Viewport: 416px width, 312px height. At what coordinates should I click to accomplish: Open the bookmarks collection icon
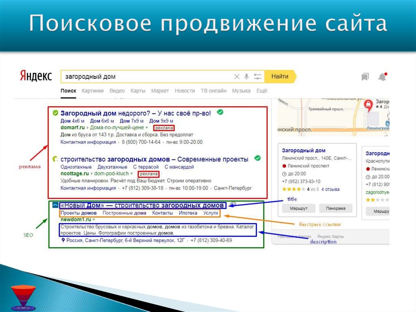coord(365,77)
